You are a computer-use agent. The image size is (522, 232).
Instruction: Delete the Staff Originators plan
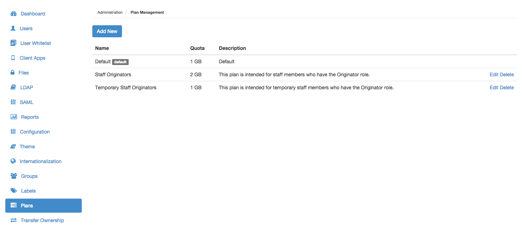507,75
